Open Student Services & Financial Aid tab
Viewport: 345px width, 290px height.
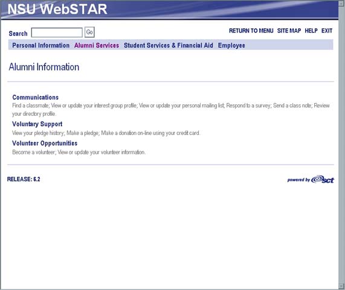tap(169, 45)
